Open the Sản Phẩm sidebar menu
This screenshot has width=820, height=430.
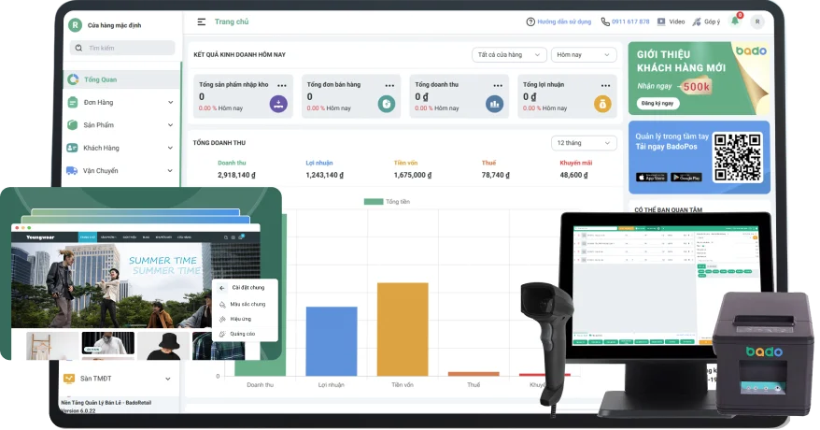click(120, 125)
